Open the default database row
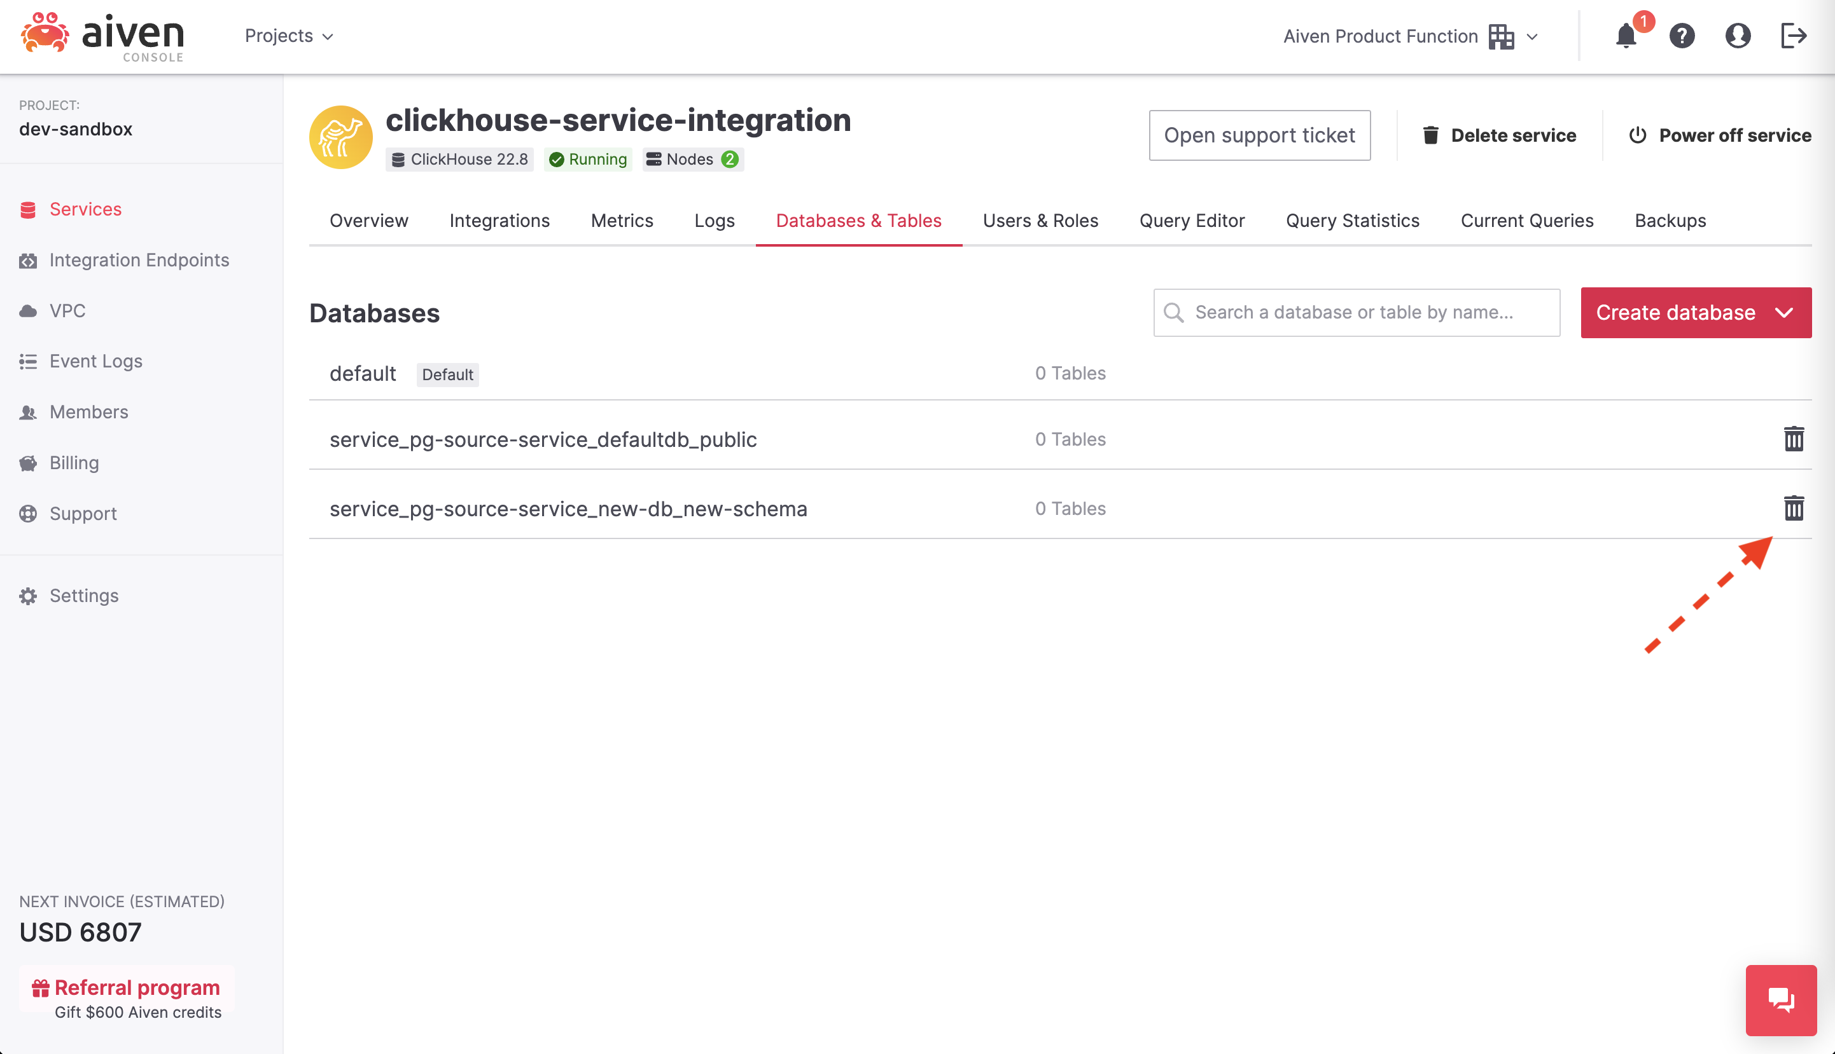 coord(1060,374)
